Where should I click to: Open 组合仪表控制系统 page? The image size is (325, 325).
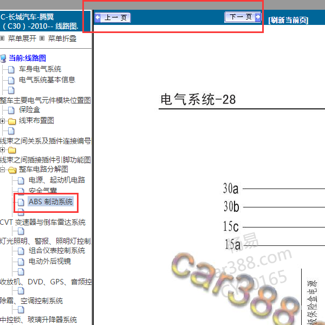point(57,251)
